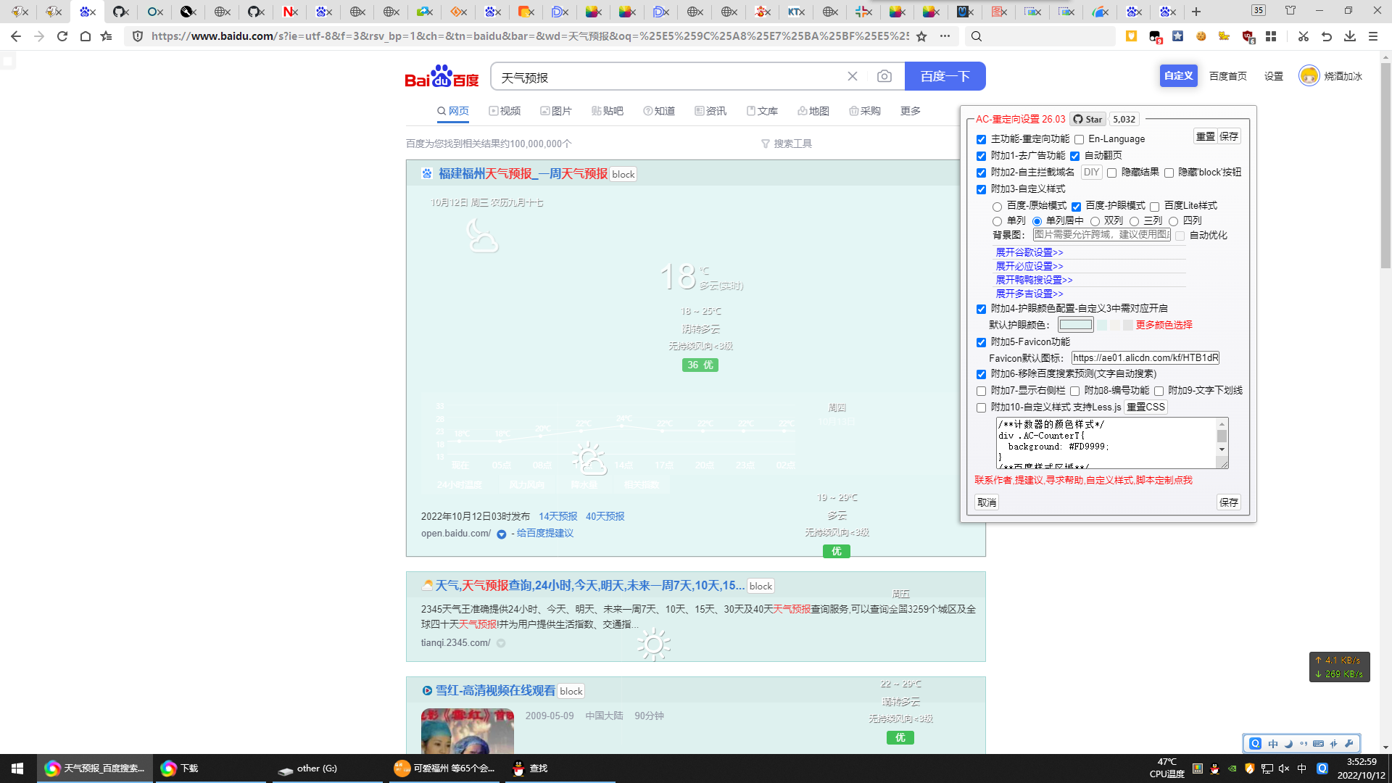This screenshot has height=783, width=1392.
Task: Click the Baidu logo above search results
Action: [442, 76]
